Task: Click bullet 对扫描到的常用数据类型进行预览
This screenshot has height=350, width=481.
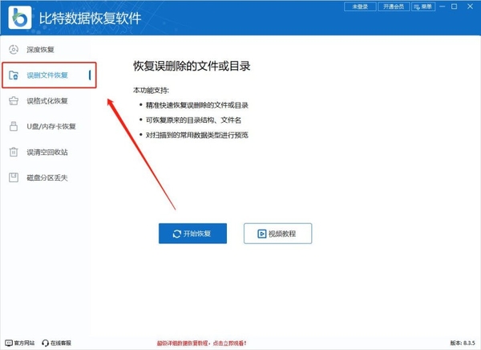Action: pos(196,135)
